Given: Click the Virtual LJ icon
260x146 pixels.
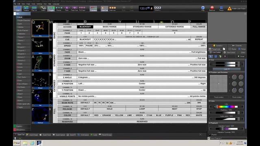Looking at the screenshot, I should 157,9.
